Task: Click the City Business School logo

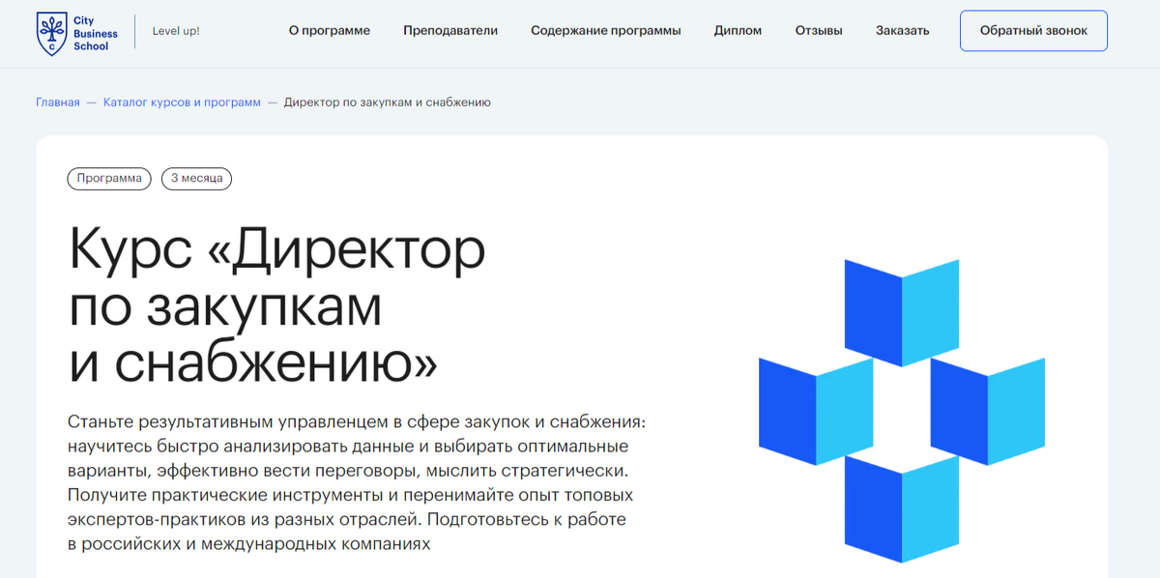Action: tap(77, 32)
